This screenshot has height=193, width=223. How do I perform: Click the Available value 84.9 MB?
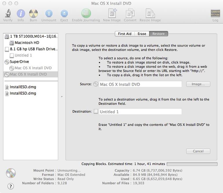click(x=155, y=175)
